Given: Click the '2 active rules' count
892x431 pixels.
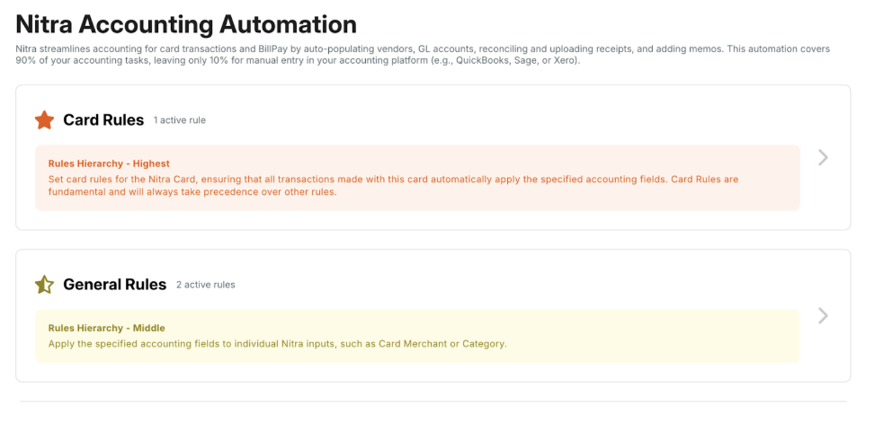Looking at the screenshot, I should coord(205,285).
